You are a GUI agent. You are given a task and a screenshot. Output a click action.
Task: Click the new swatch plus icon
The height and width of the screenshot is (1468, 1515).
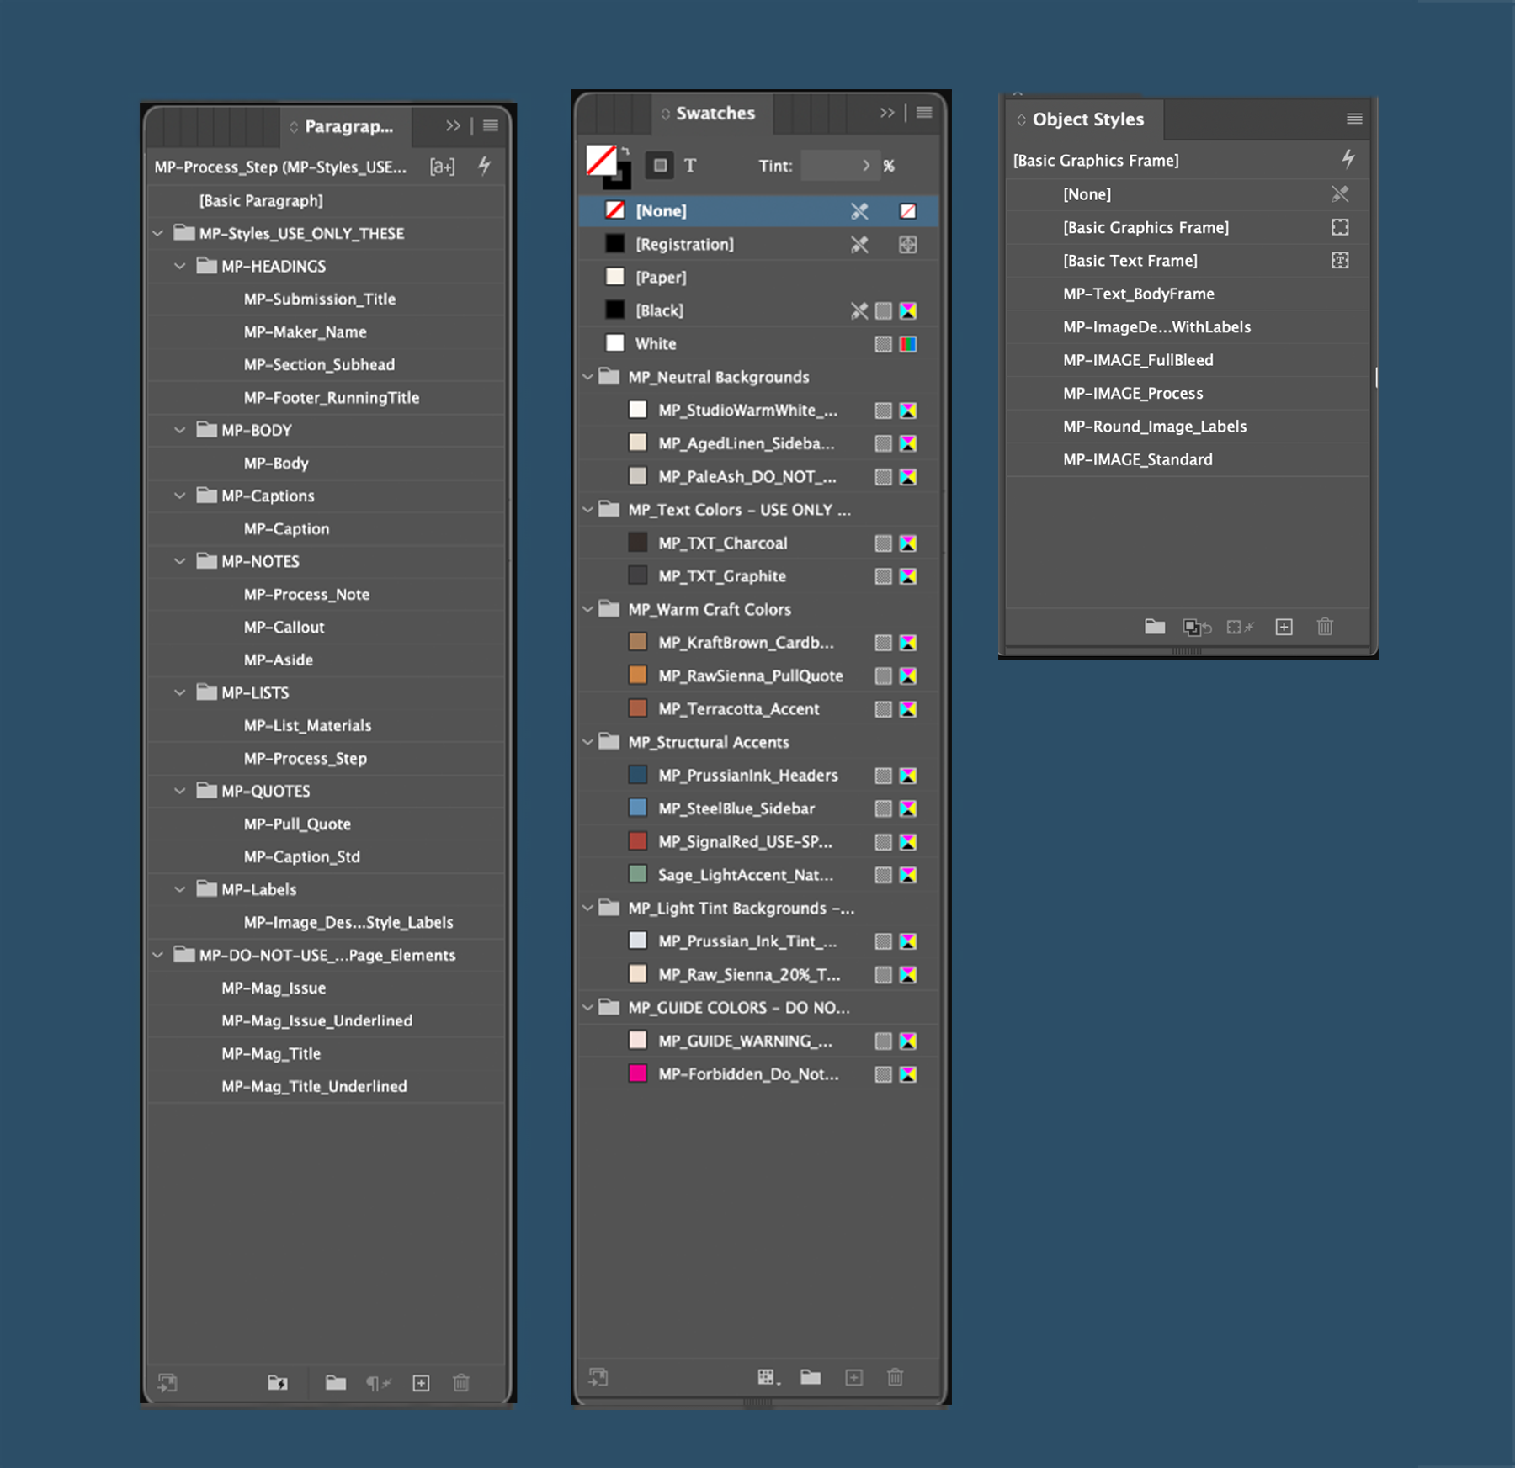point(854,1377)
